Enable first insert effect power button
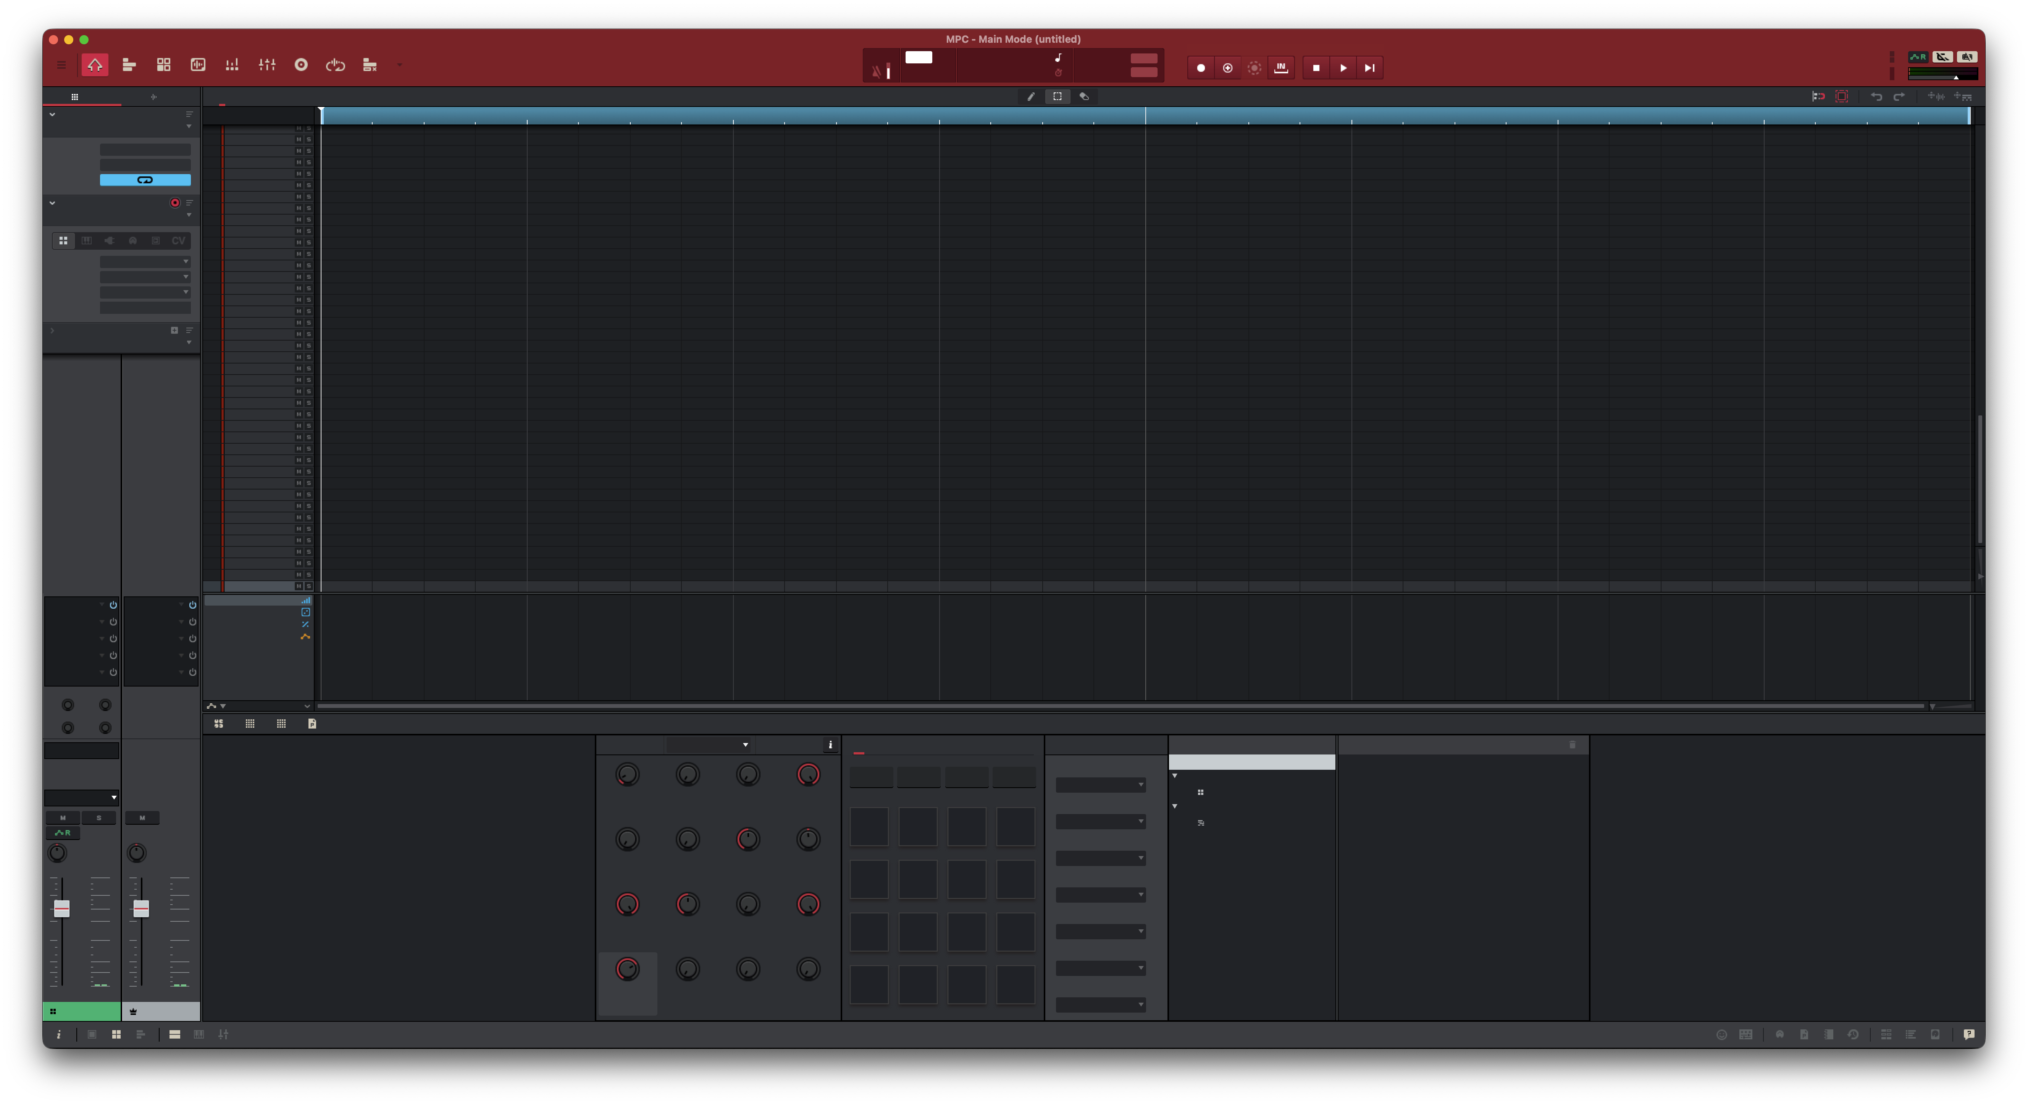This screenshot has height=1105, width=2028. click(x=113, y=605)
